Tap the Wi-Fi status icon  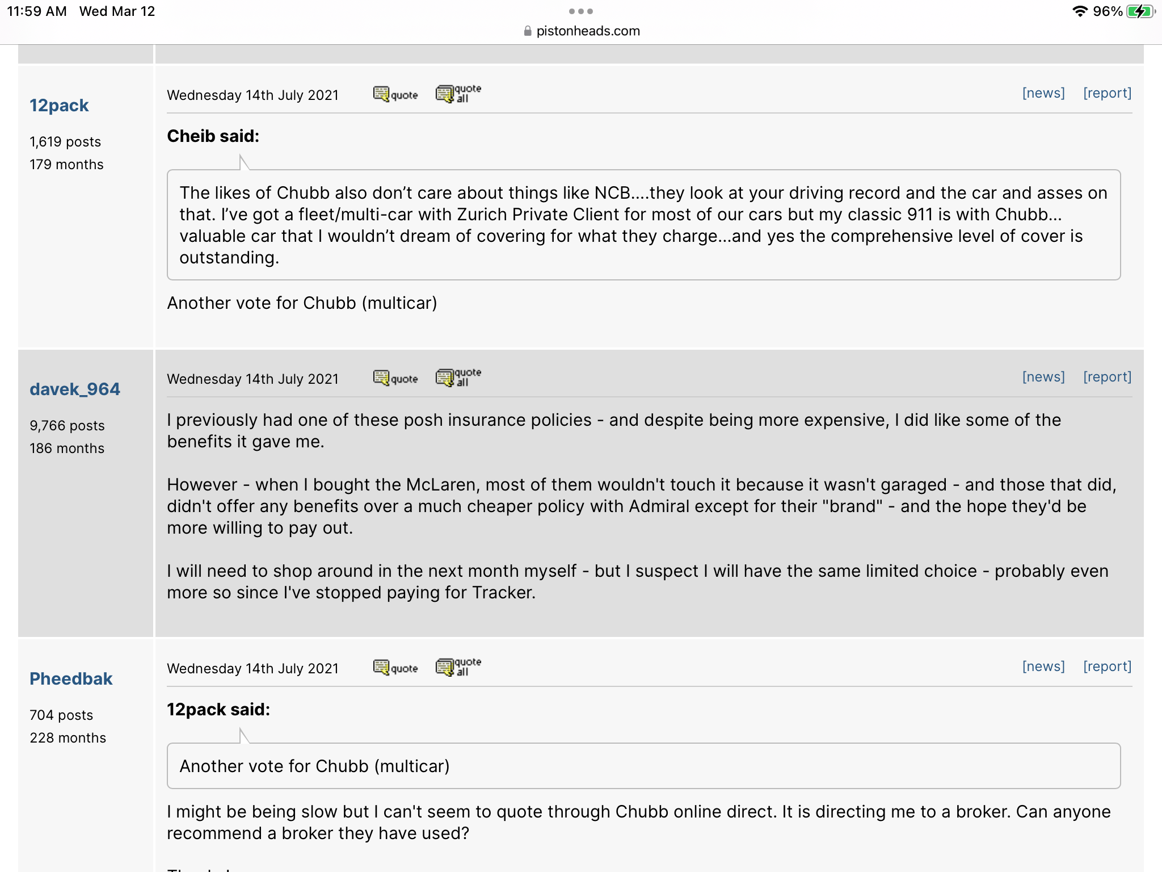[x=1079, y=11]
